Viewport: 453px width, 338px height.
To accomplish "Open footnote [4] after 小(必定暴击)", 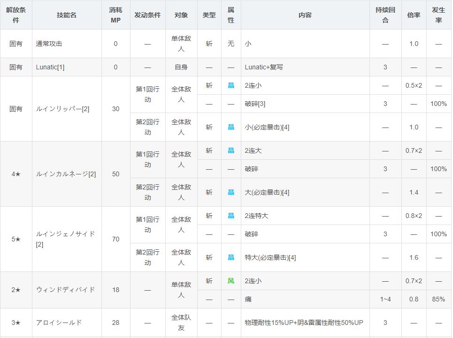I will [286, 127].
